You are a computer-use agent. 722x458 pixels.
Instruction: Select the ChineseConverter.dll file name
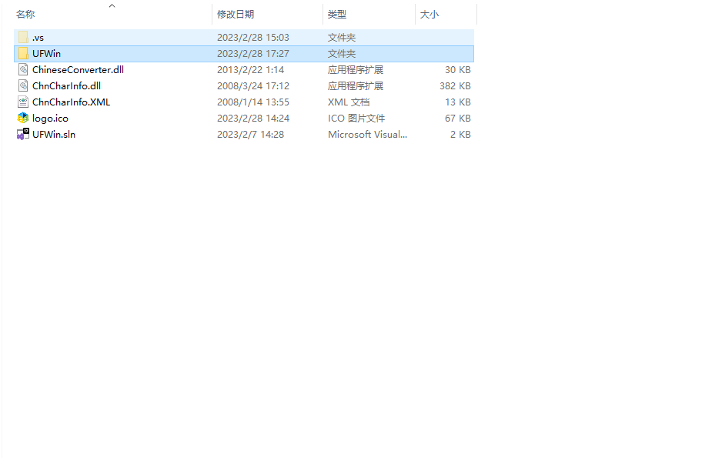[x=78, y=69]
